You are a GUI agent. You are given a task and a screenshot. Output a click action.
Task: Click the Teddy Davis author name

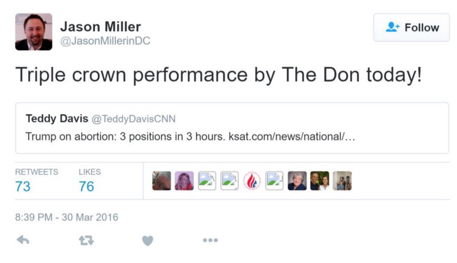(57, 119)
